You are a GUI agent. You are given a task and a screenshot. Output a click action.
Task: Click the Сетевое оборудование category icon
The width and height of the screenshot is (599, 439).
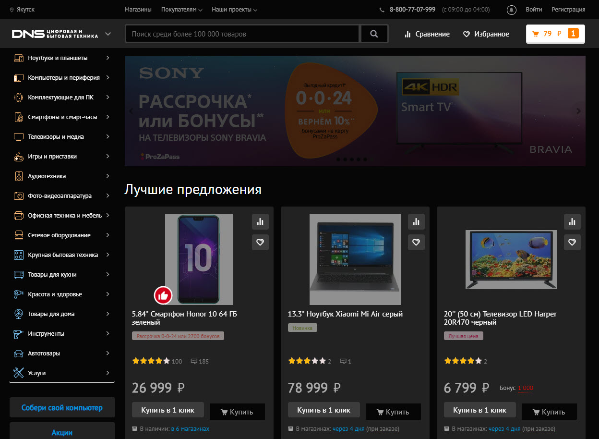pyautogui.click(x=19, y=235)
